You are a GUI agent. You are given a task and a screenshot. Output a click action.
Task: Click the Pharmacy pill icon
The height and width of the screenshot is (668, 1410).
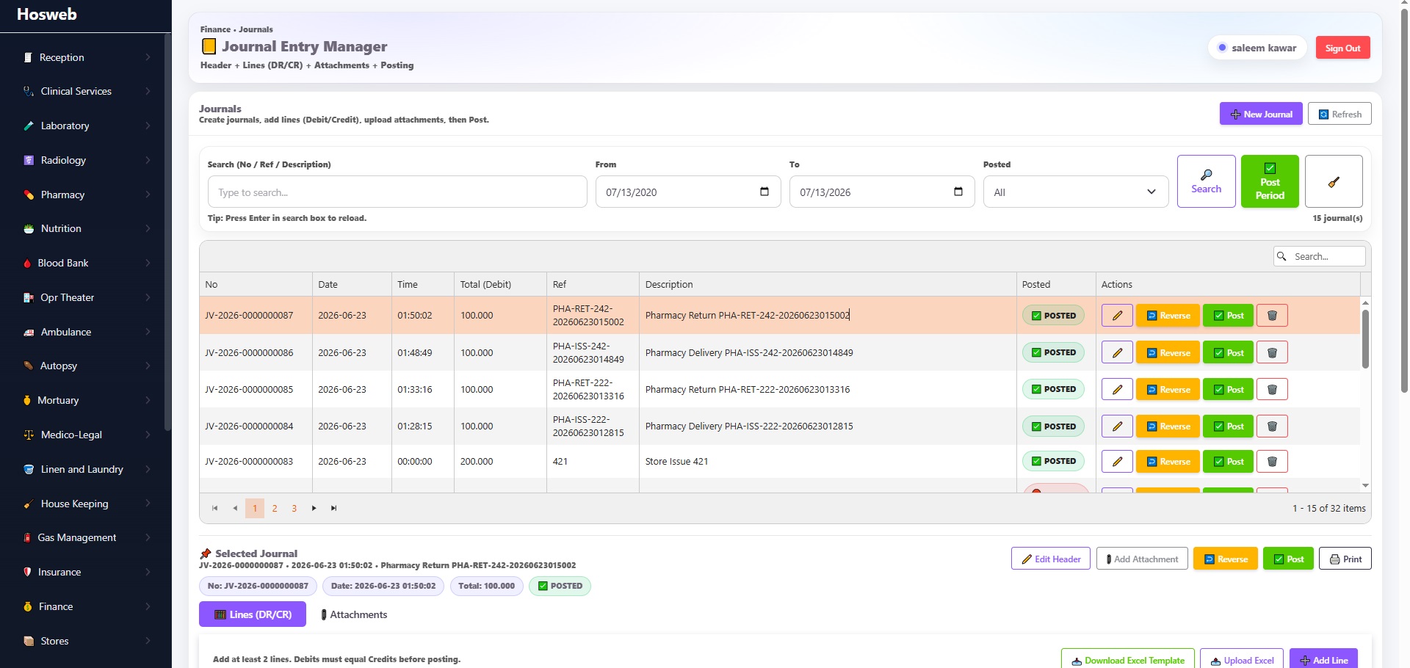29,195
